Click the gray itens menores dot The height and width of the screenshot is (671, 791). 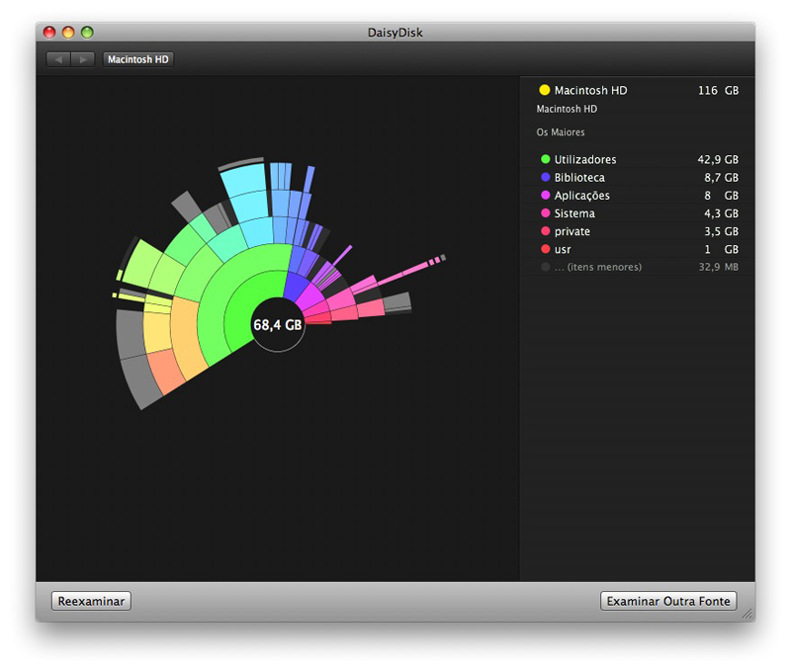pos(546,267)
